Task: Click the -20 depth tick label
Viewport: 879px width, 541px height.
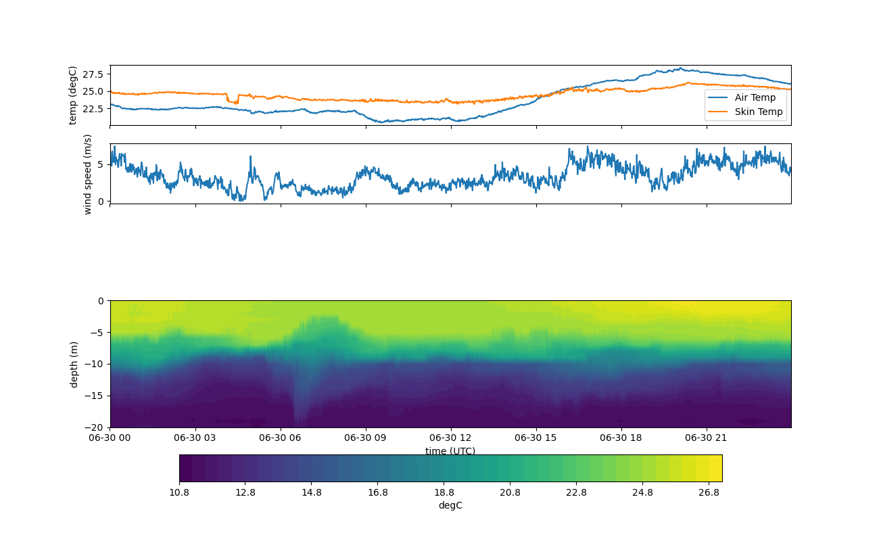Action: pos(93,427)
